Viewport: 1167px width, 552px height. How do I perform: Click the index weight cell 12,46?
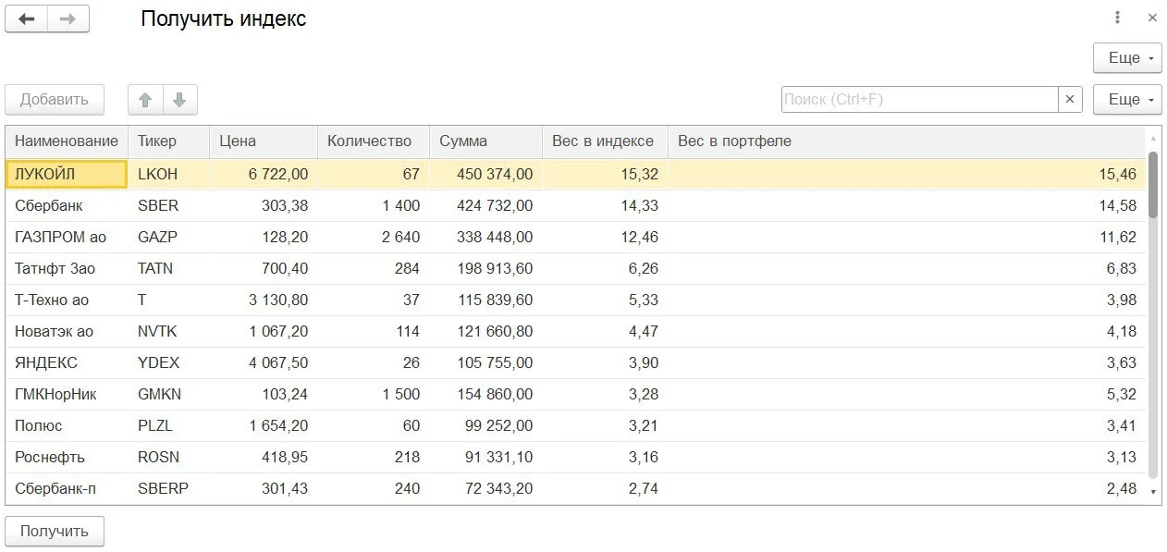(x=605, y=237)
